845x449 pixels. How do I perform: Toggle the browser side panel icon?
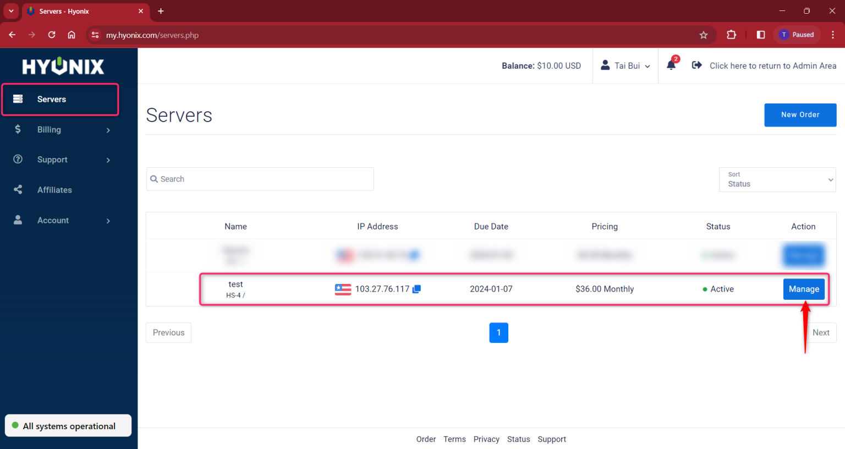pyautogui.click(x=761, y=35)
